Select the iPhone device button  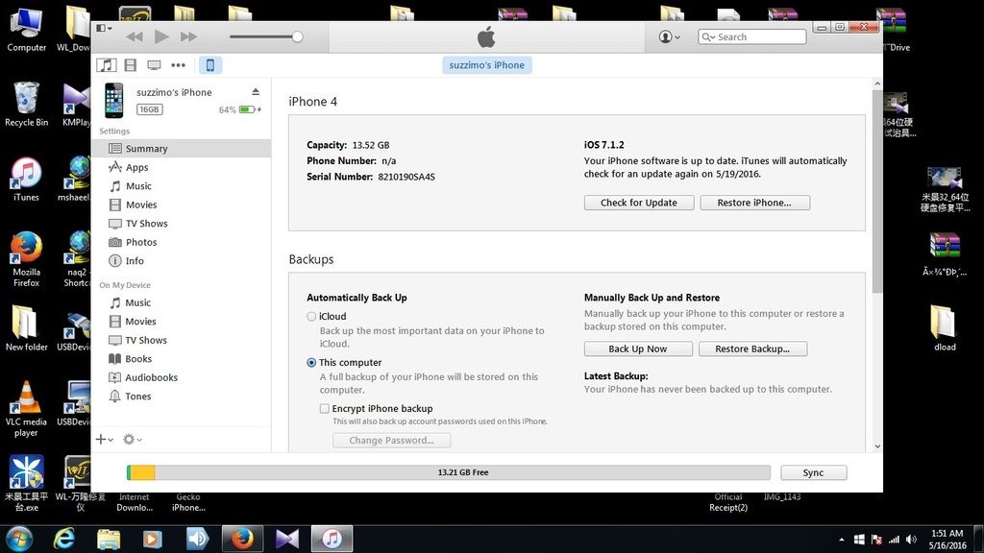coord(210,65)
